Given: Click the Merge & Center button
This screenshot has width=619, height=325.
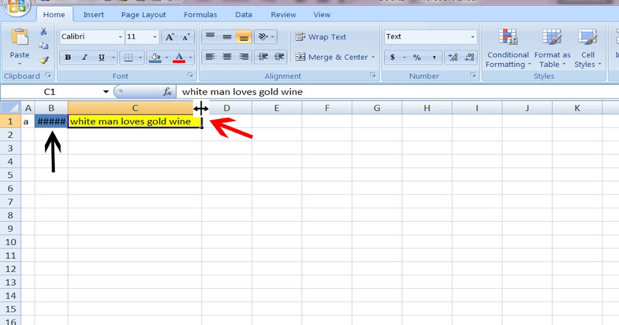Looking at the screenshot, I should click(332, 57).
